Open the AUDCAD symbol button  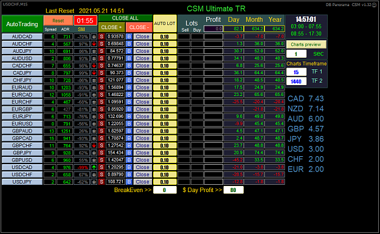click(22, 36)
